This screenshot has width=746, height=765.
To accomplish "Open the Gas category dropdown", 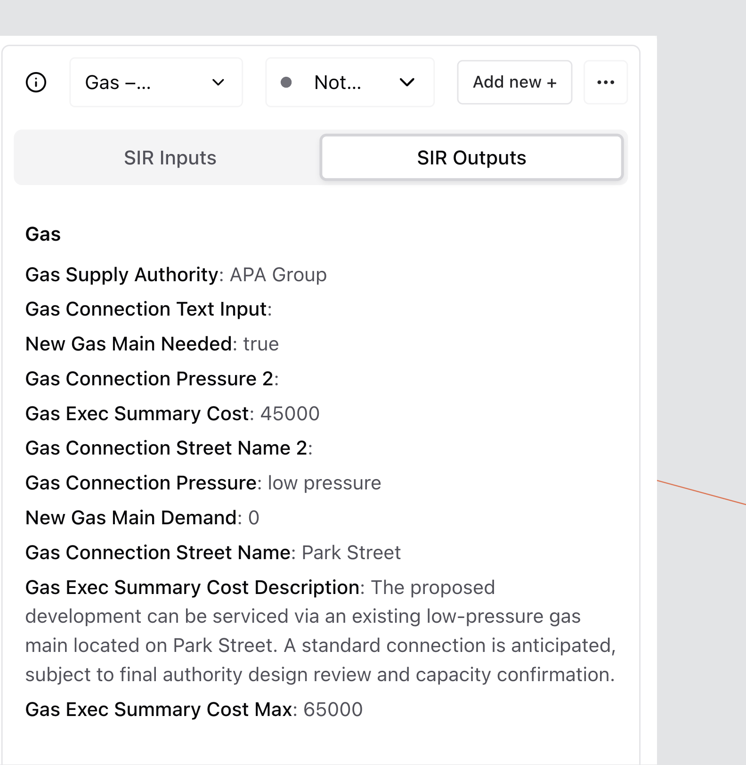I will (x=155, y=82).
